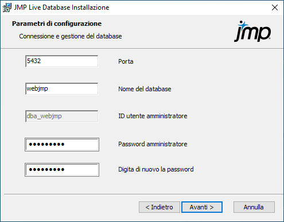Click the disabled dba_webjmp admin ID field
284x222 pixels.
click(62, 116)
